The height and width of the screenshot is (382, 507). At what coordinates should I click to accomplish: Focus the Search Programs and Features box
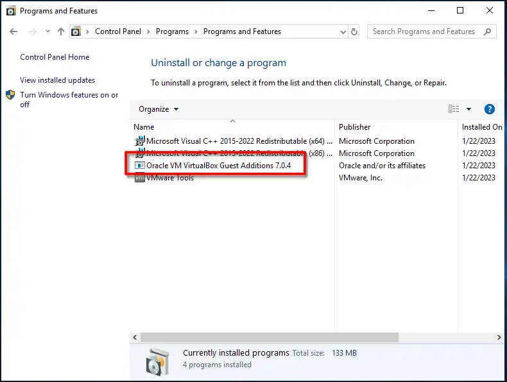[432, 31]
